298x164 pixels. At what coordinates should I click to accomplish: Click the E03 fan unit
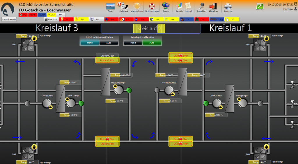coord(28,45)
